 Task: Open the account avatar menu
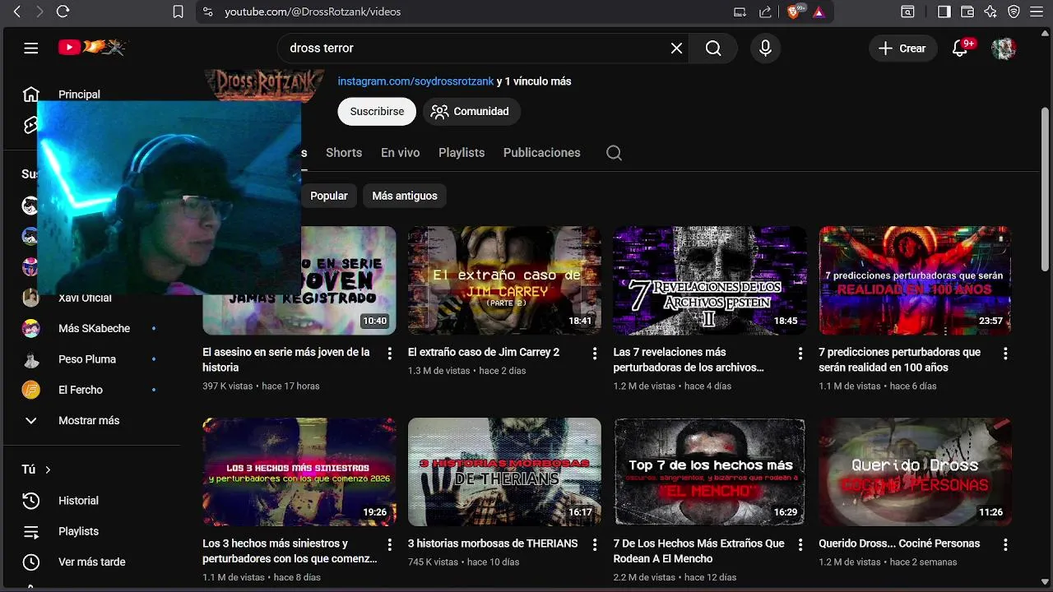(x=1004, y=49)
